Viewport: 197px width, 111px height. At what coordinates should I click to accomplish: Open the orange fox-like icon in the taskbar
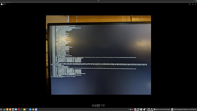point(33,109)
